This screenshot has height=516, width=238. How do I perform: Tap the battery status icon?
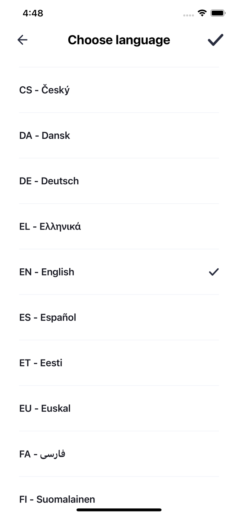pyautogui.click(x=218, y=13)
